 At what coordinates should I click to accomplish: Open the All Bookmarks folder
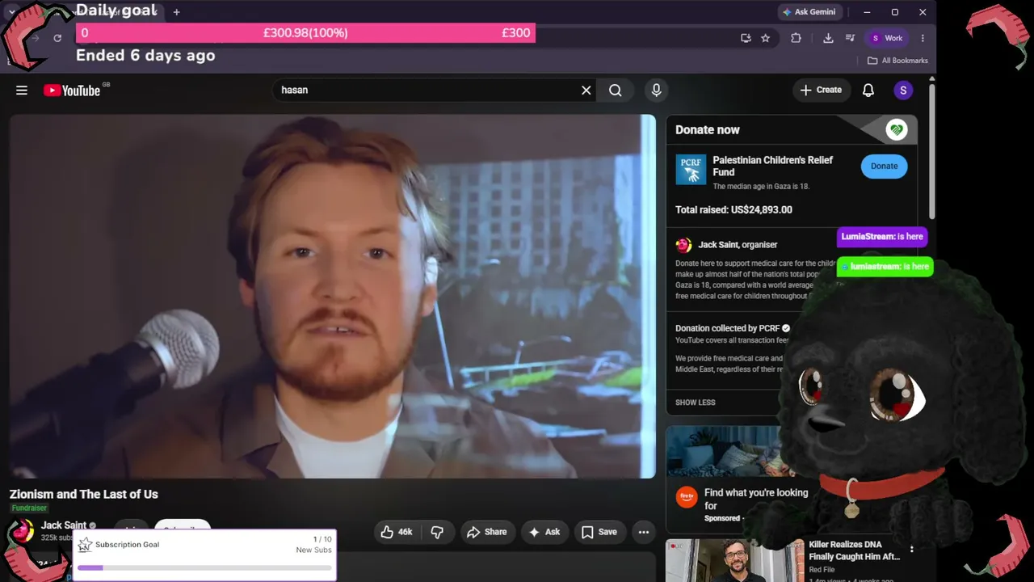point(897,61)
